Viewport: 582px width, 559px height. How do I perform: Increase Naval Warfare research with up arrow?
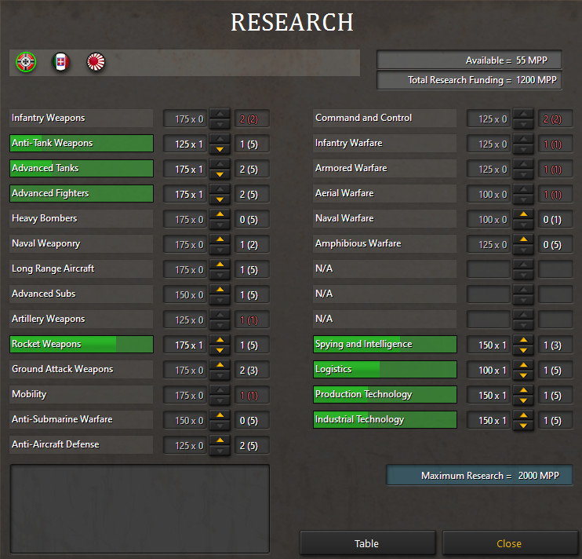(x=523, y=214)
